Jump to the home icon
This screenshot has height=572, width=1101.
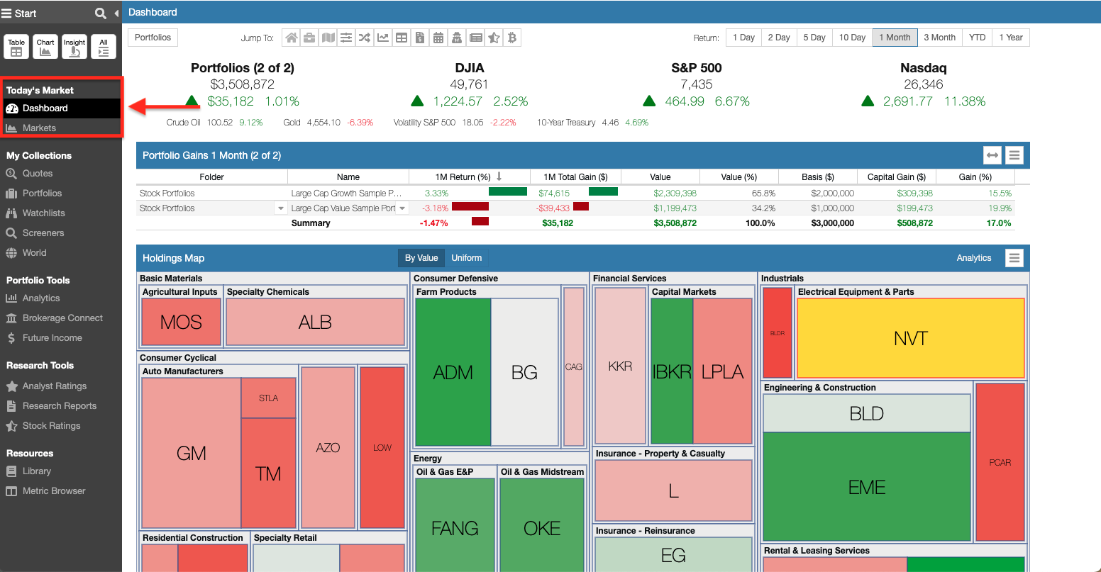pos(291,38)
